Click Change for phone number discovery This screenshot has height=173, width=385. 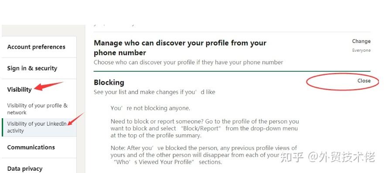point(361,41)
